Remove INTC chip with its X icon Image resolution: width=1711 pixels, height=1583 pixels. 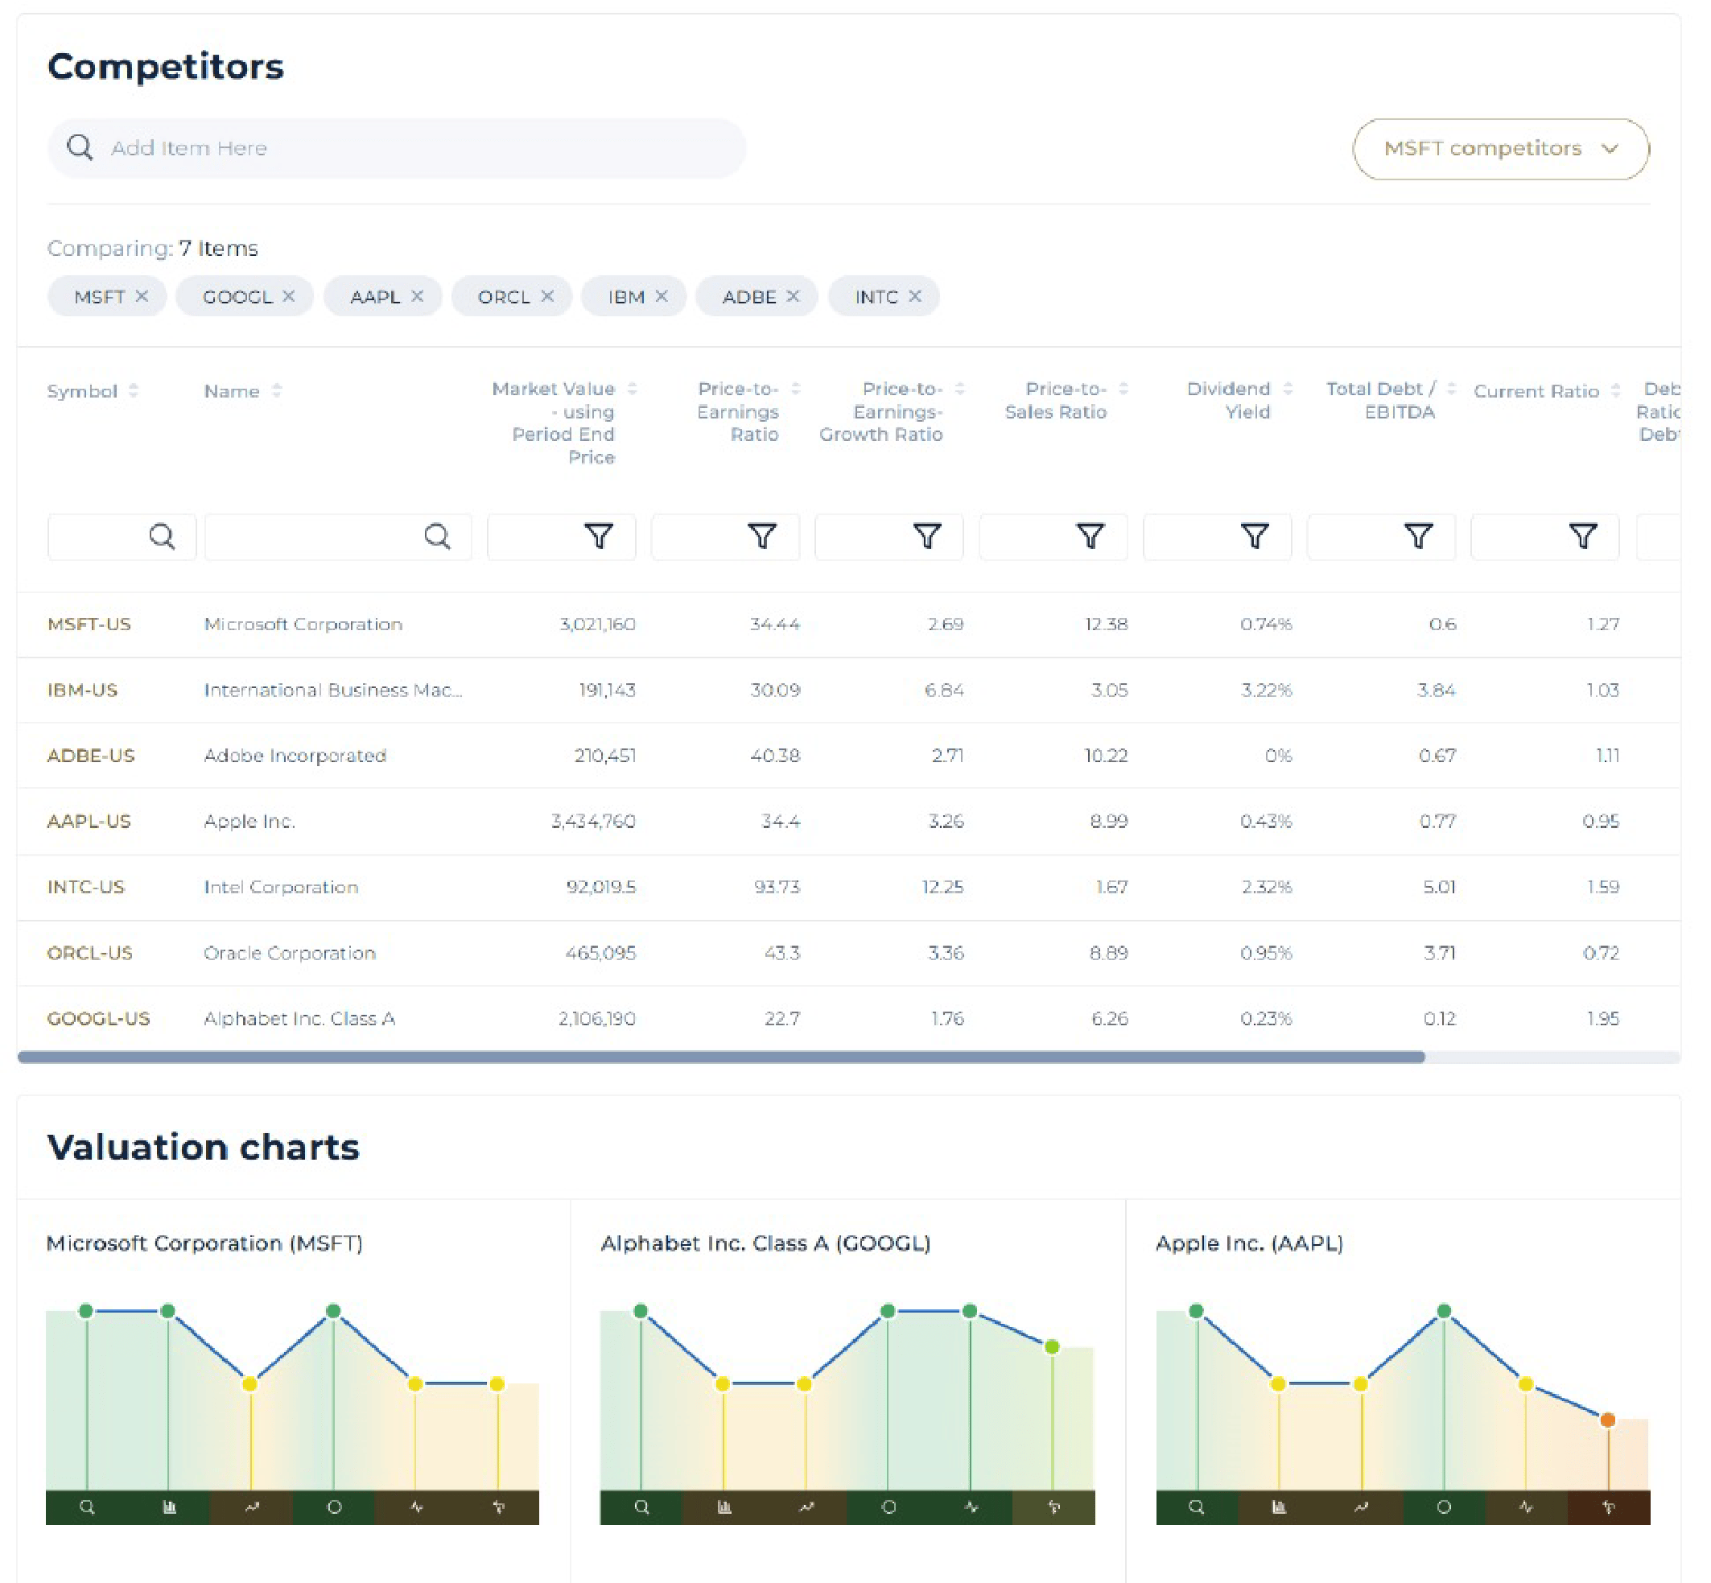pos(915,295)
